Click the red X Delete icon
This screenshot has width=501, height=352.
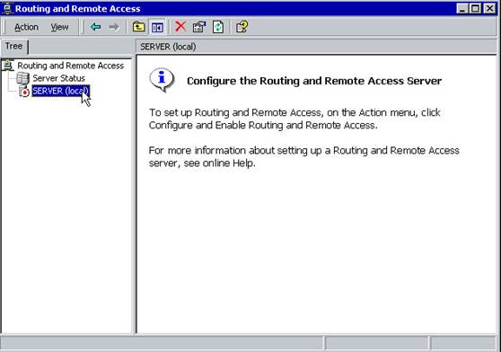tap(180, 27)
